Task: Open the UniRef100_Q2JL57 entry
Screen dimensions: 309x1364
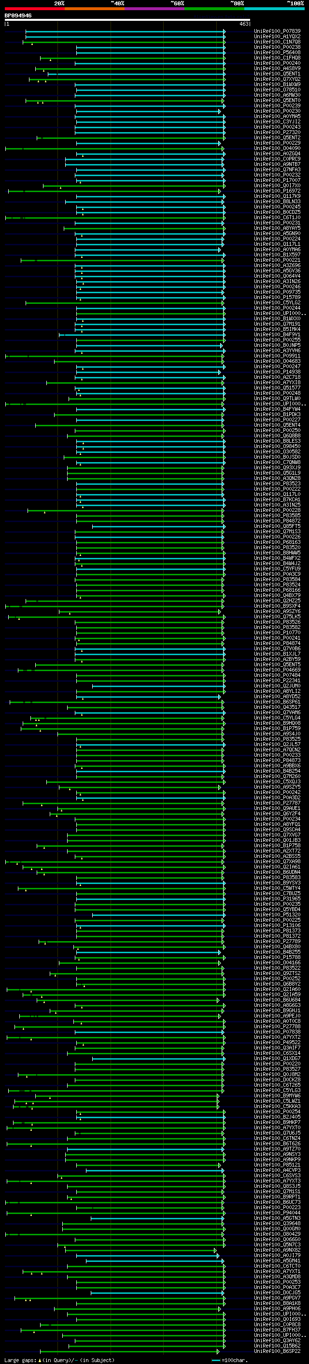Action: (277, 744)
